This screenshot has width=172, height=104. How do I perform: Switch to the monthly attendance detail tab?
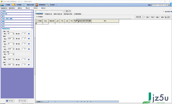click(x=78, y=14)
